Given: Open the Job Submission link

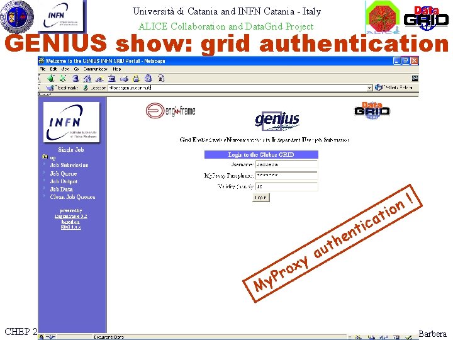Looking at the screenshot, I should click(x=69, y=165).
